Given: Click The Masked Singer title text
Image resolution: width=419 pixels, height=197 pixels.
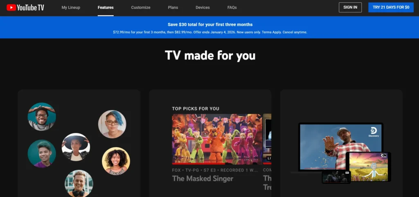Looking at the screenshot, I should click(x=203, y=179).
